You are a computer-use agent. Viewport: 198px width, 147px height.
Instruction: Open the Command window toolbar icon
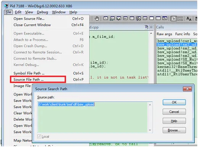[x=106, y=19]
